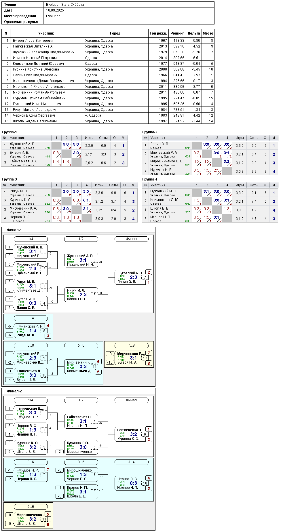281x532 pixels.
Task: Select the date 10.09.2025 cell
Action: [129, 10]
